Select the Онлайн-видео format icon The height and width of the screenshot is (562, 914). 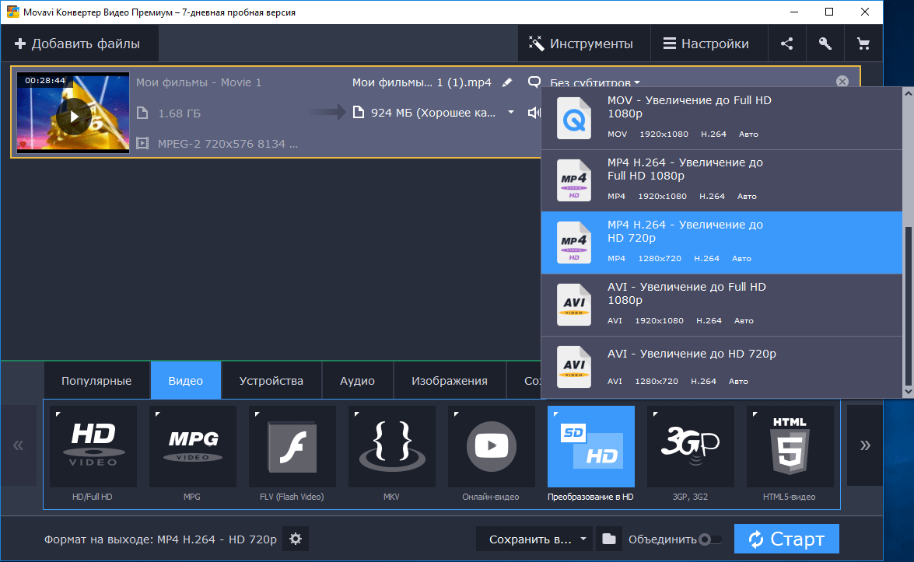pos(492,447)
